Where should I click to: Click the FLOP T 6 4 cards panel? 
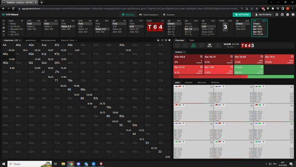[155, 27]
